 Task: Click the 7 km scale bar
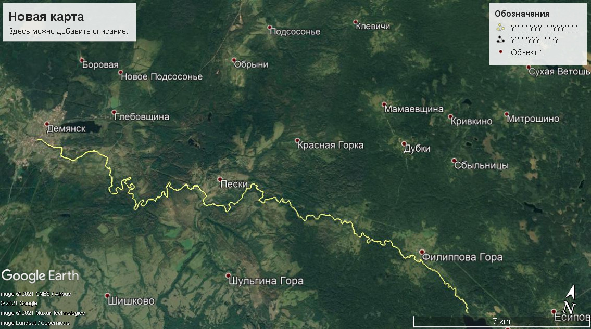point(501,321)
